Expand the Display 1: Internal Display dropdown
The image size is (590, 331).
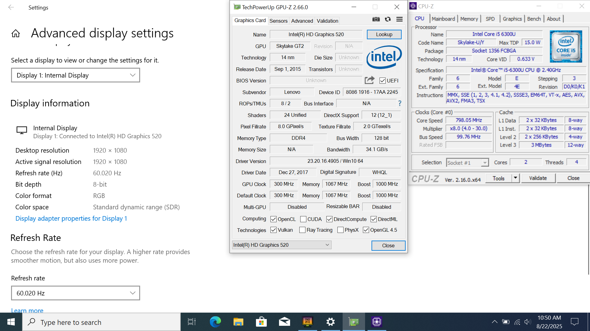[76, 75]
